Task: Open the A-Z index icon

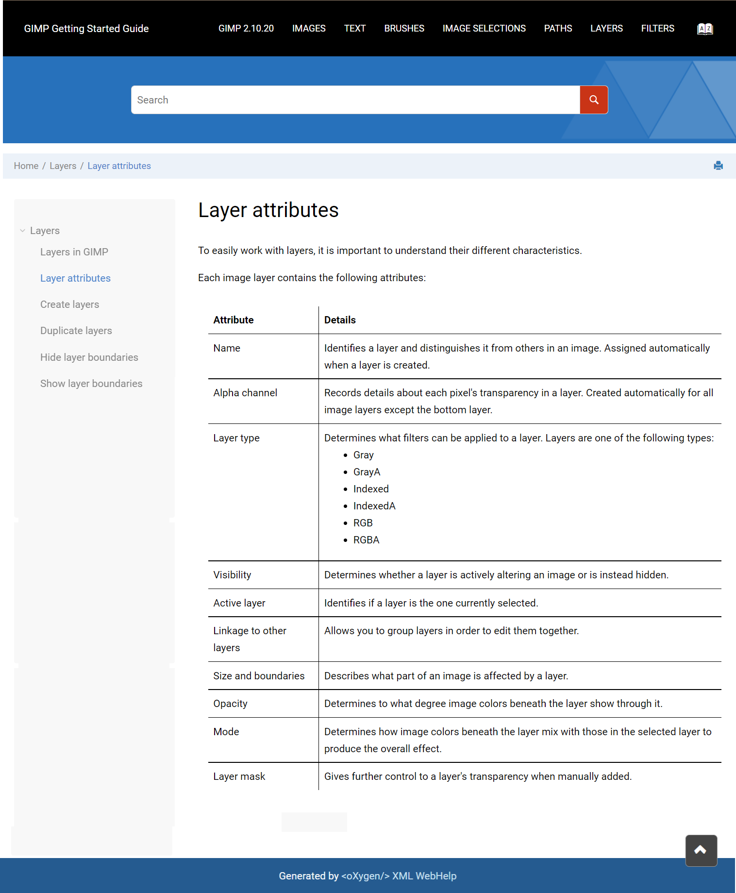Action: tap(705, 29)
